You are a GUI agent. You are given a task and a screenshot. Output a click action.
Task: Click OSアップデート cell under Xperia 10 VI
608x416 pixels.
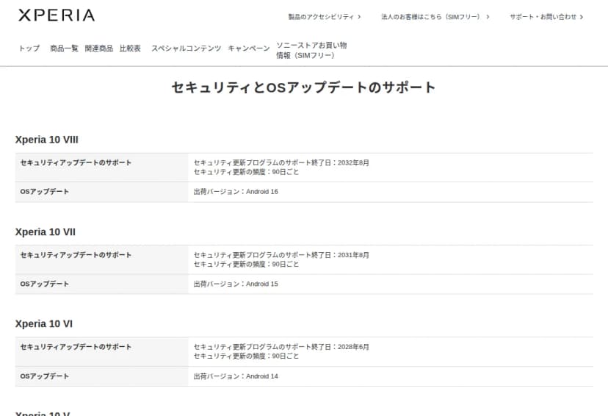[x=101, y=376]
